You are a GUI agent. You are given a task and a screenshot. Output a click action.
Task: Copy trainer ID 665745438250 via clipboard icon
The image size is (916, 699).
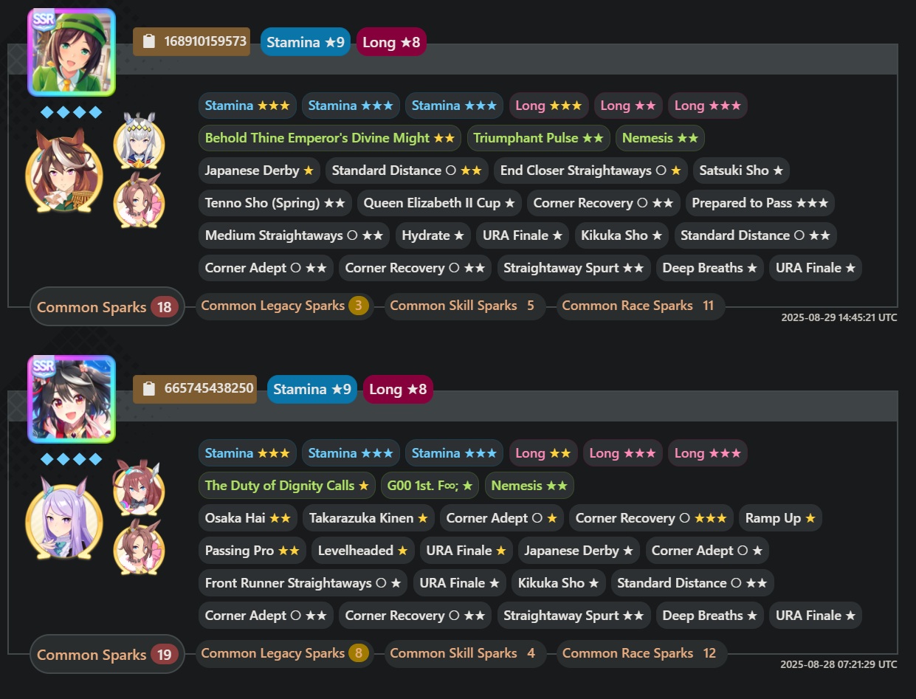click(148, 388)
